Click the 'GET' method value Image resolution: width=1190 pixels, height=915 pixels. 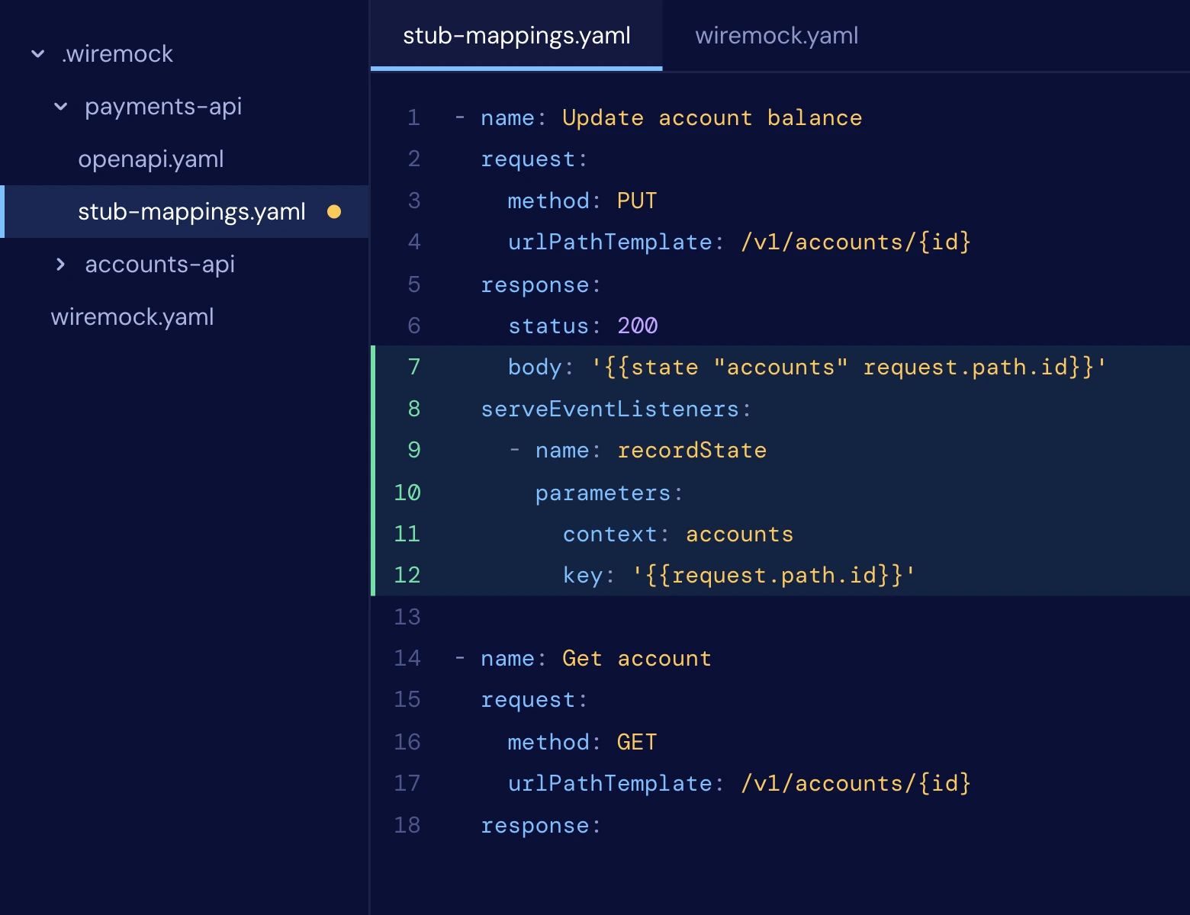click(637, 743)
